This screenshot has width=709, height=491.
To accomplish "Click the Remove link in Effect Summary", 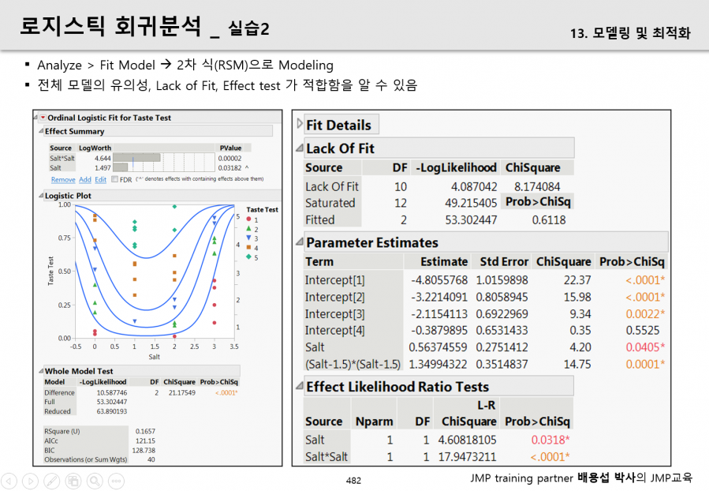I will [63, 180].
